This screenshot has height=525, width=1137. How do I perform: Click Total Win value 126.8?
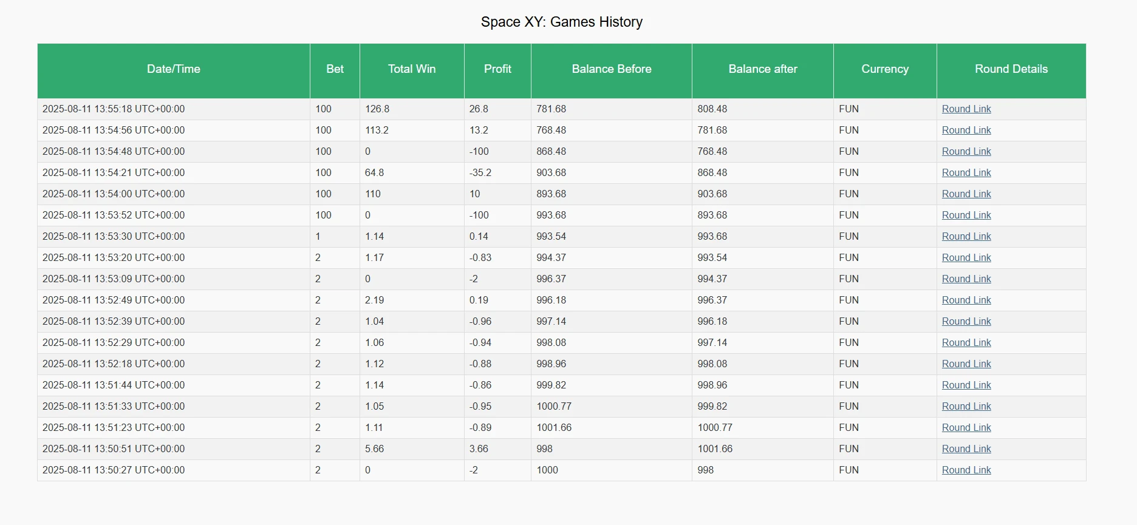click(377, 109)
